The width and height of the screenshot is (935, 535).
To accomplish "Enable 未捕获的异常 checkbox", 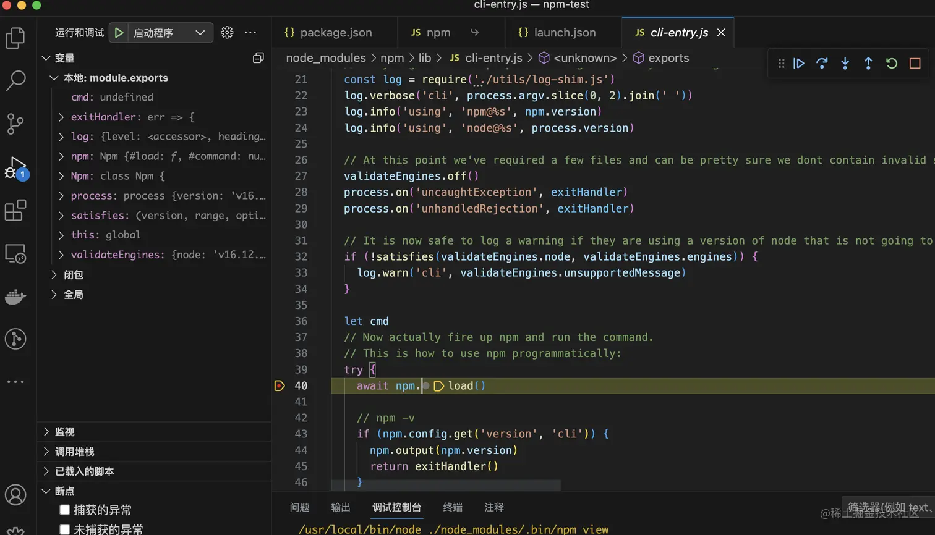I will point(64,529).
